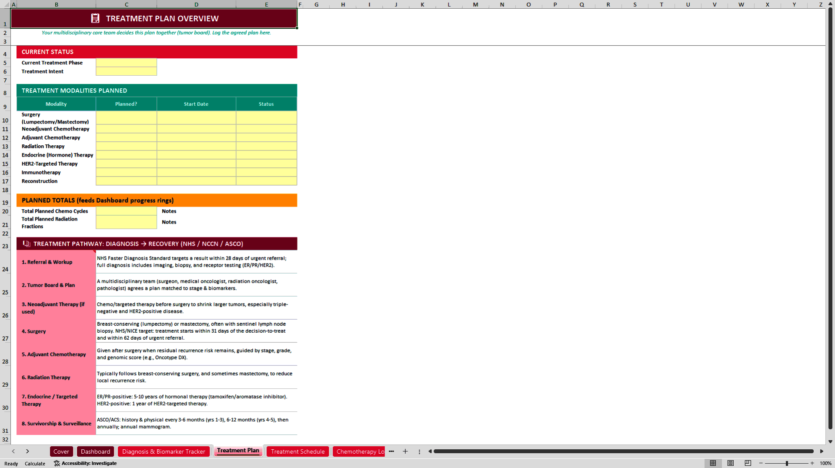Switch to Page Layout view

pyautogui.click(x=731, y=463)
